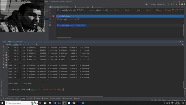Click the 'Type here to search' taskbar box

21,103
